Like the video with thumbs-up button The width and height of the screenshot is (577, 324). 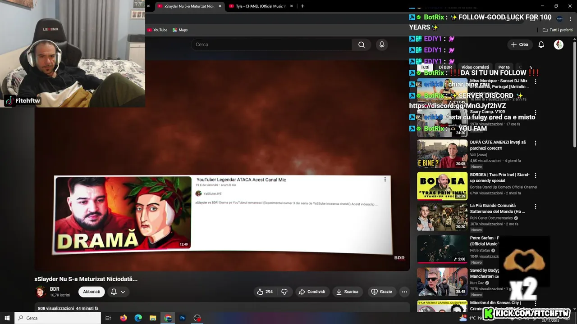point(265,292)
